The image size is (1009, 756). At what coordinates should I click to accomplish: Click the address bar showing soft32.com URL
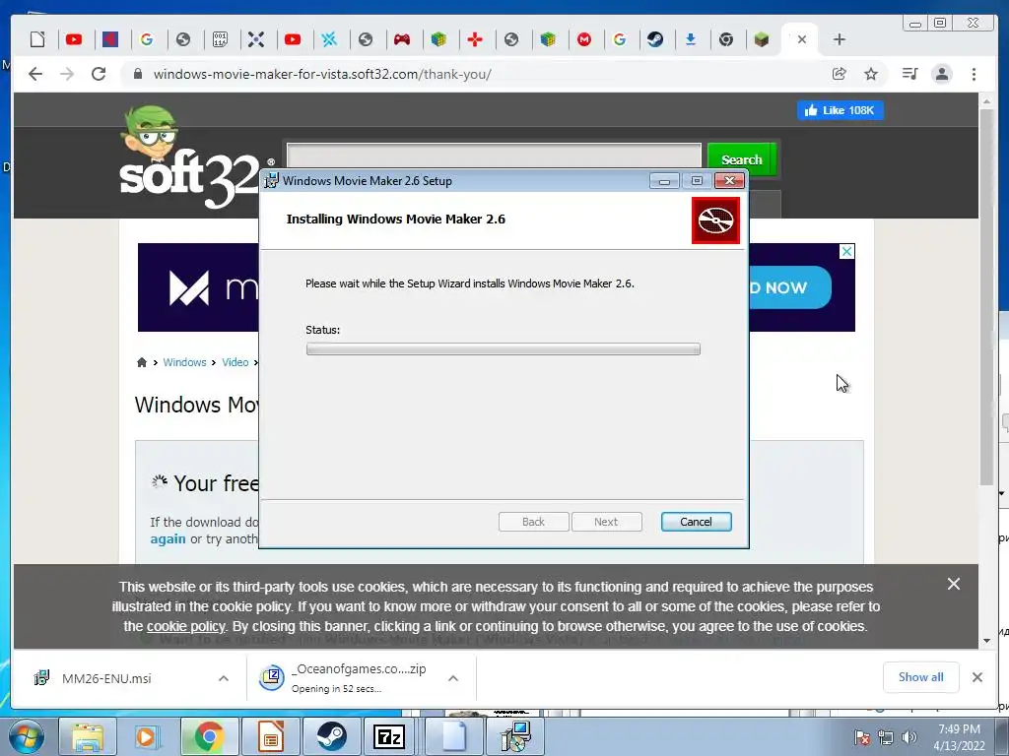pyautogui.click(x=476, y=74)
